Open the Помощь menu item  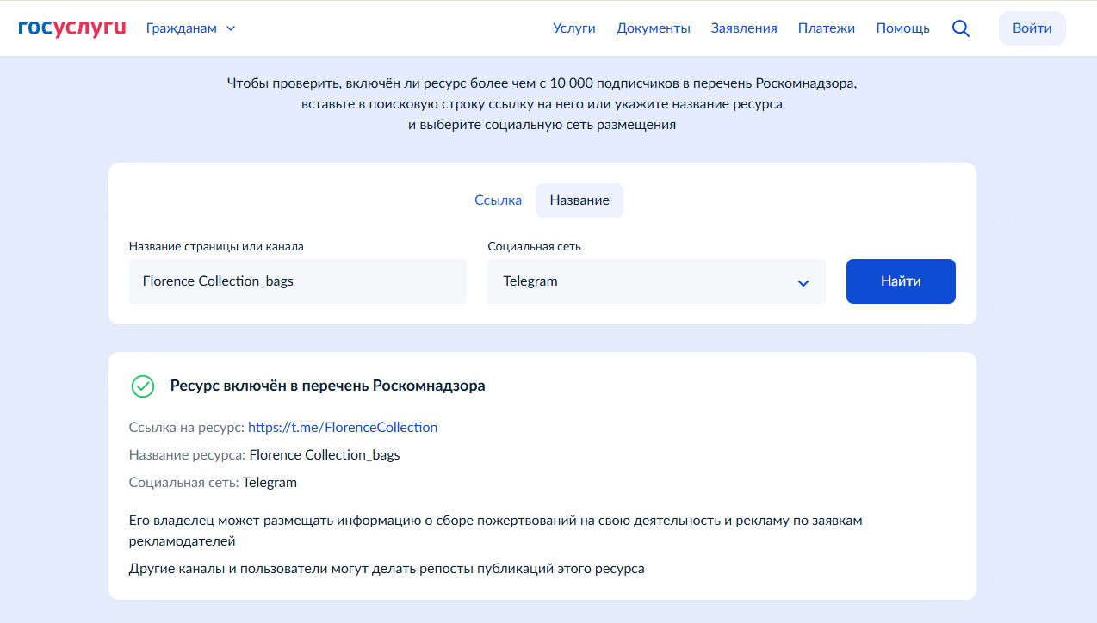[903, 28]
